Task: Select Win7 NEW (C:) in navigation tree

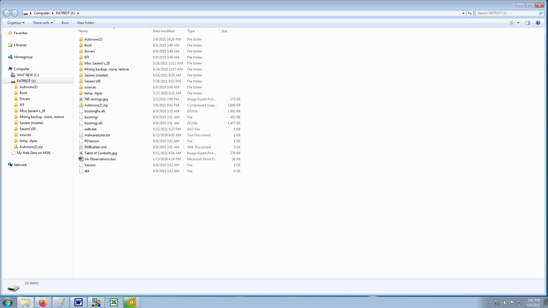Action: 28,75
